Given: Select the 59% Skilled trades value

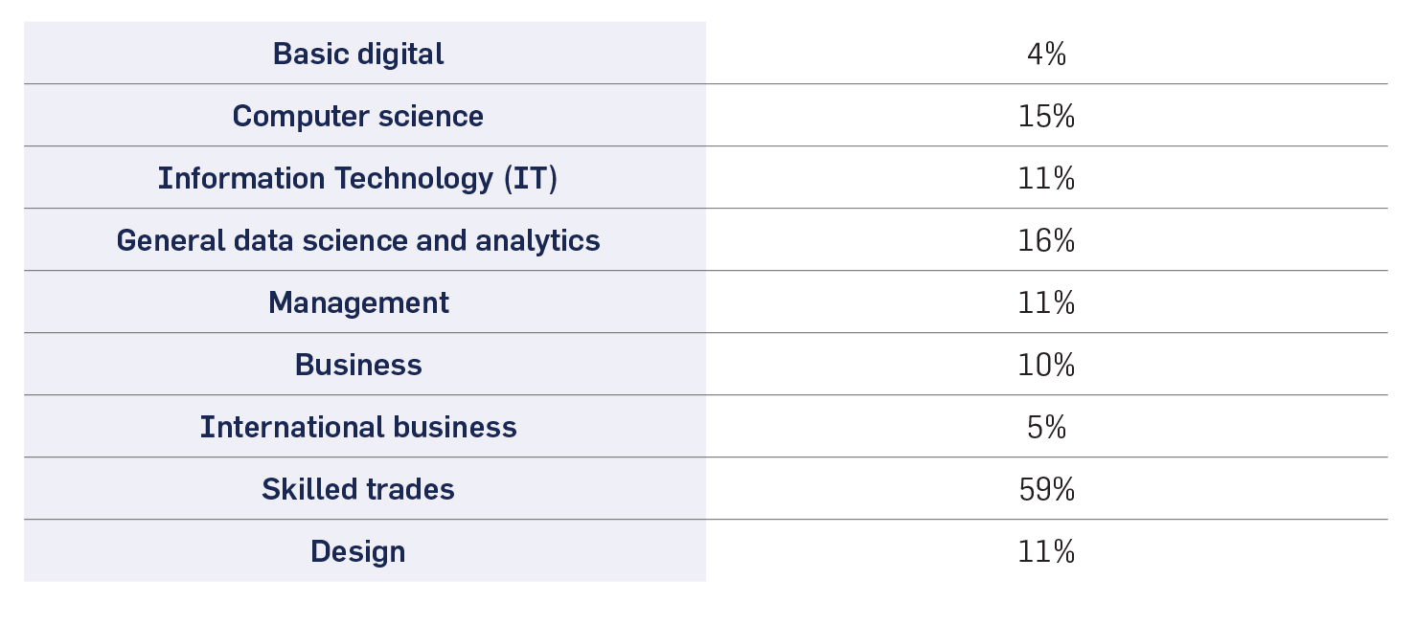Looking at the screenshot, I should point(1046,489).
